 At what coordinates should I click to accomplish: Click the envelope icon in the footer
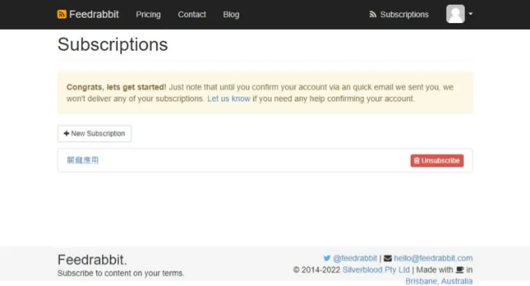388,259
